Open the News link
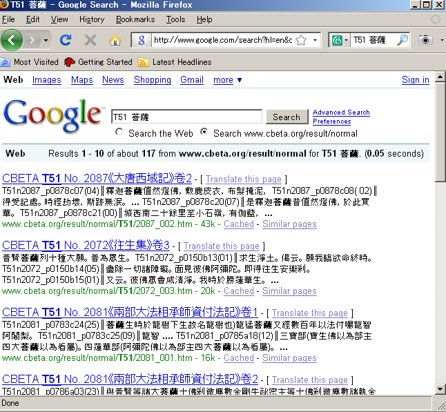Screen dimensions: 446x412 113,80
